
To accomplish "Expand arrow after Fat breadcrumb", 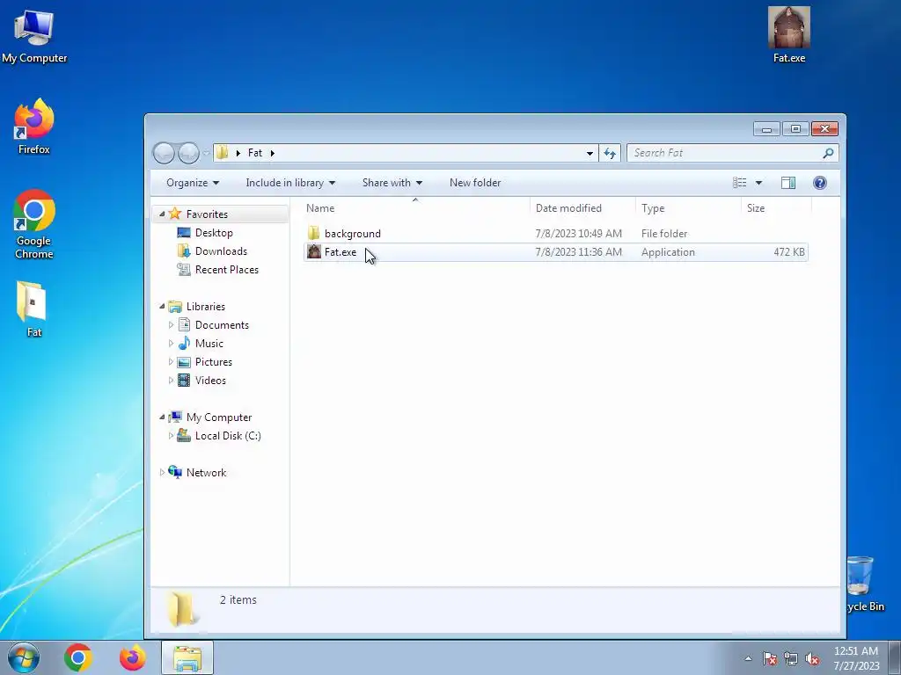I will click(273, 153).
